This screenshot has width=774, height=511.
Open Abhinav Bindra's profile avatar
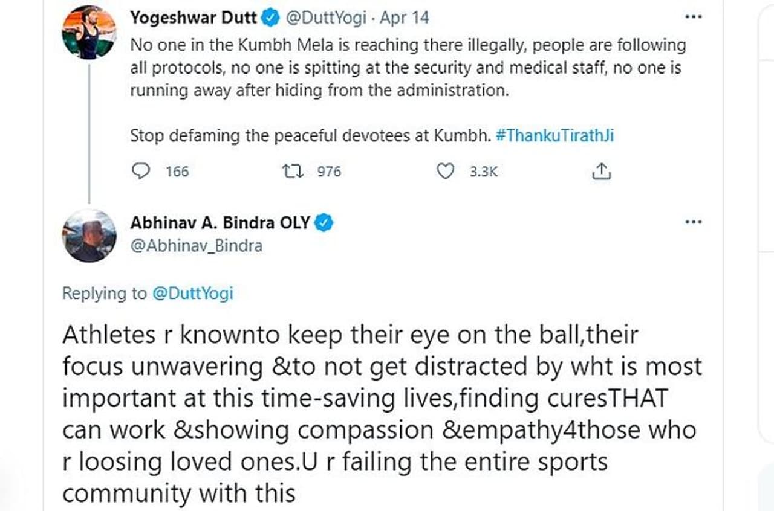click(x=89, y=236)
